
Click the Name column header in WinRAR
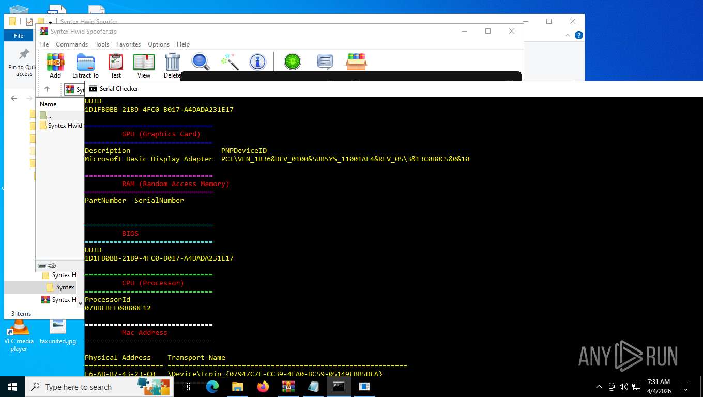point(48,104)
